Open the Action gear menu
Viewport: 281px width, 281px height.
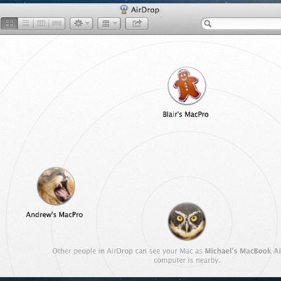81,23
